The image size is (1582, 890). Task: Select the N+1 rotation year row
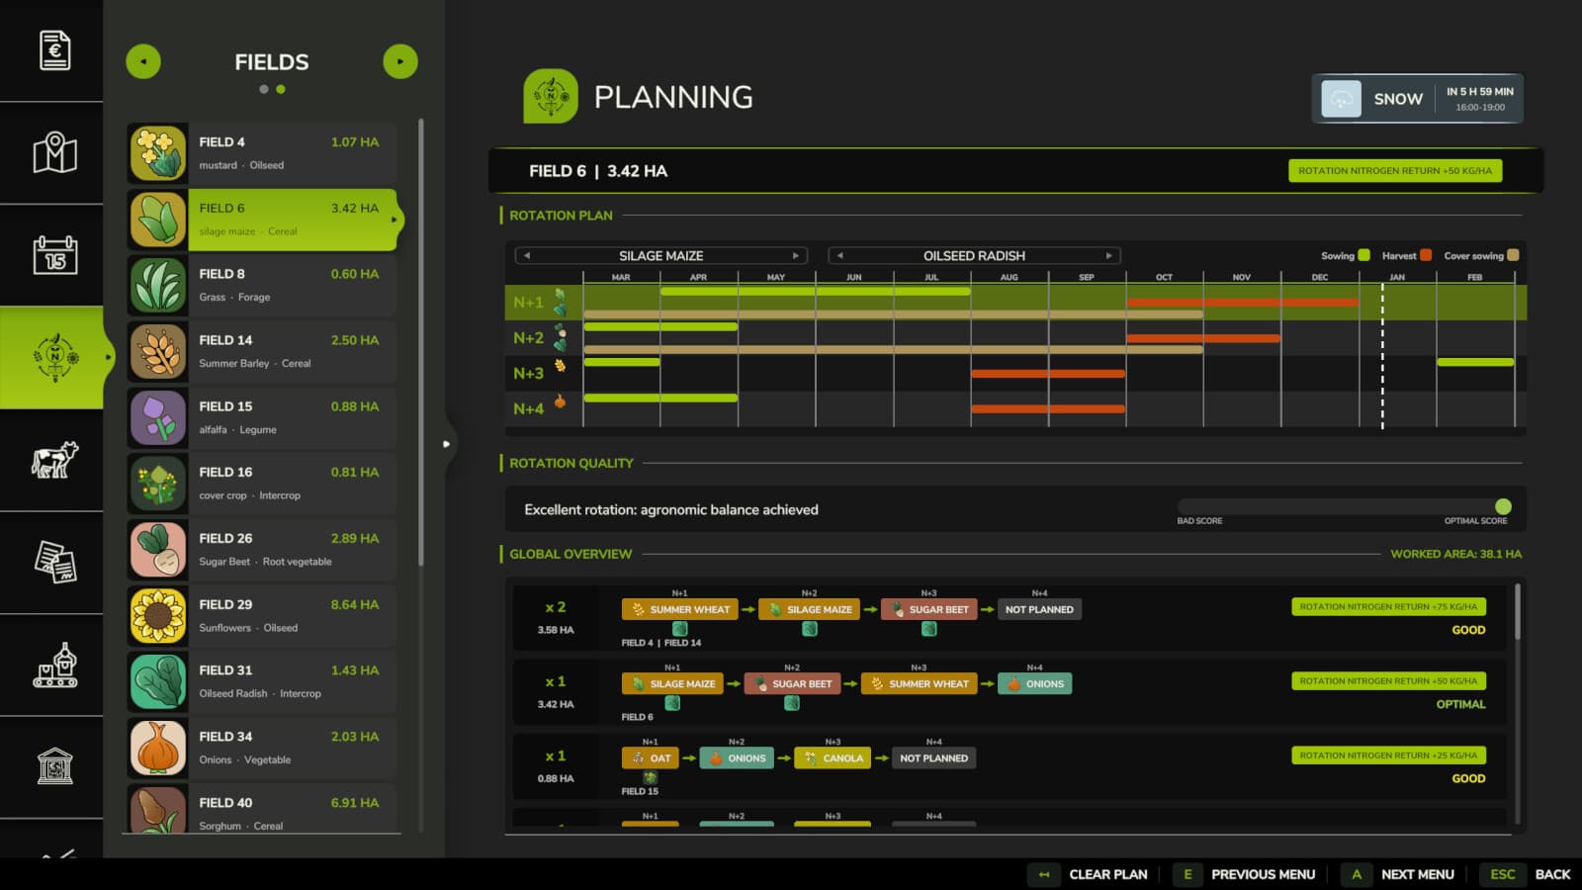(x=1015, y=303)
